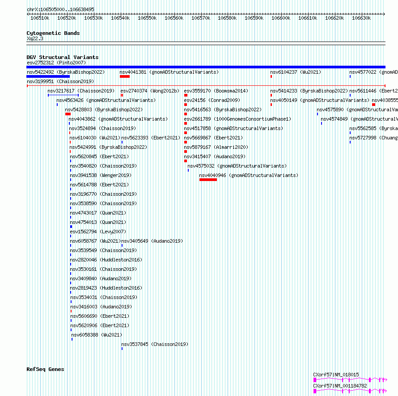The image size is (398, 396).
Task: Open the CXorf57|NM_001184782 gene label
Action: click(x=340, y=386)
